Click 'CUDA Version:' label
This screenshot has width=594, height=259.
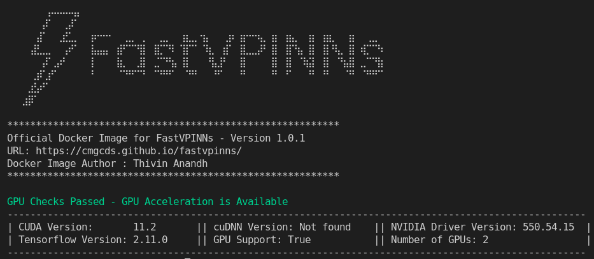pyautogui.click(x=55, y=227)
